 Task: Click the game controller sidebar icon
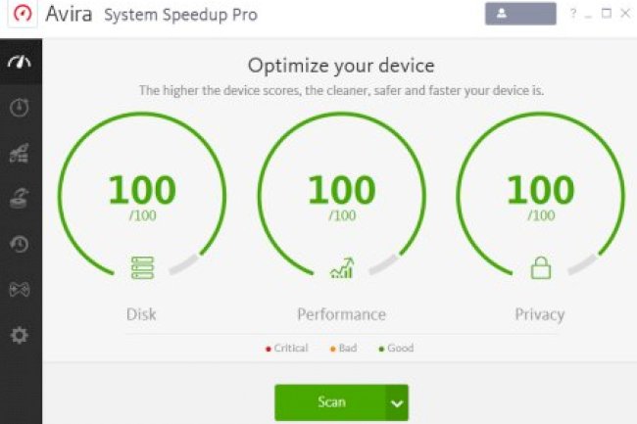[20, 290]
